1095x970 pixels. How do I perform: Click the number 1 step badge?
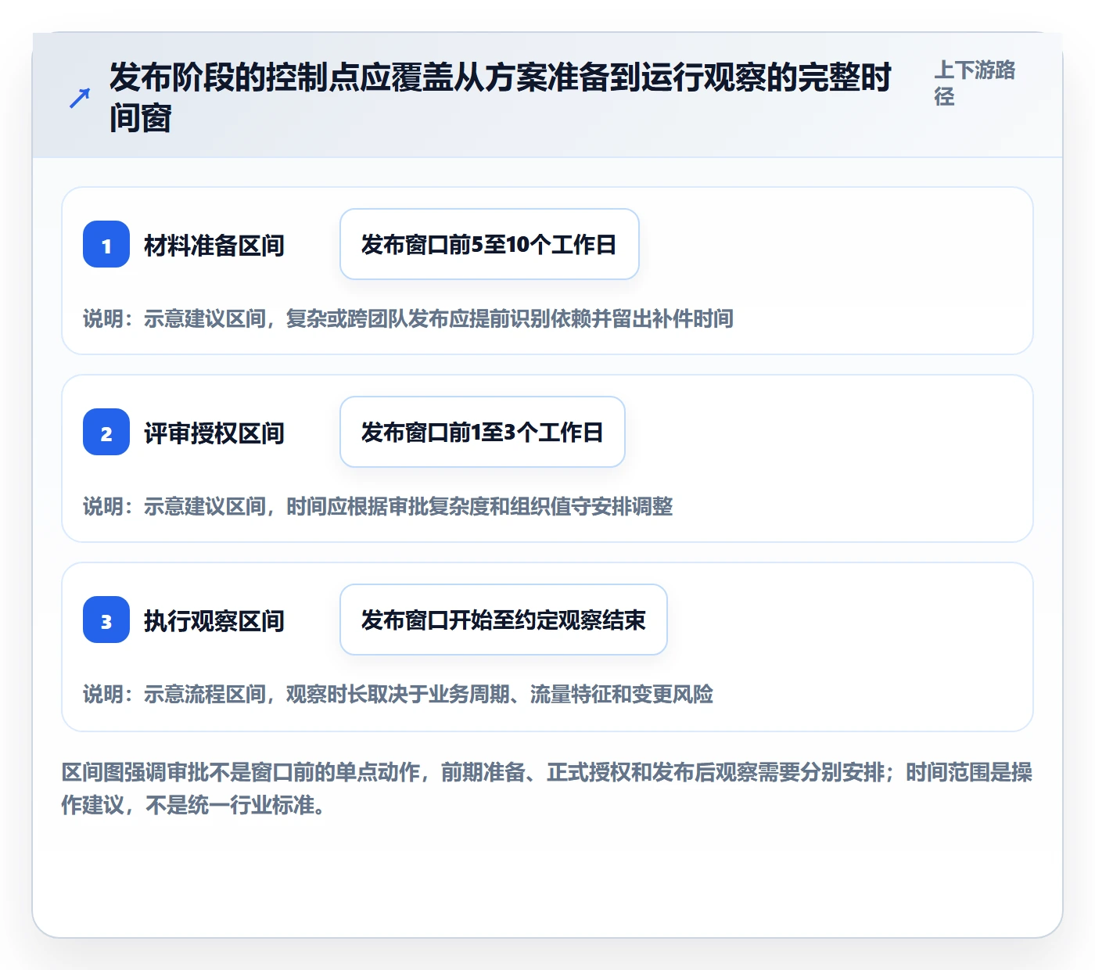click(x=106, y=244)
